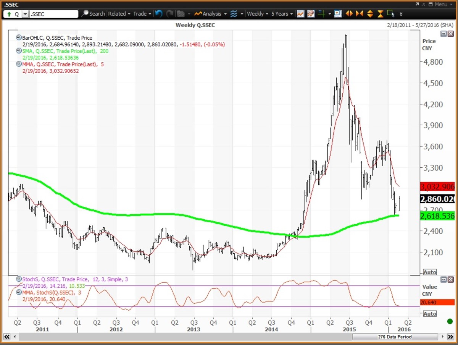The height and width of the screenshot is (345, 458).
Task: Toggle Auto scale on stochastic panel
Action: pos(430,314)
